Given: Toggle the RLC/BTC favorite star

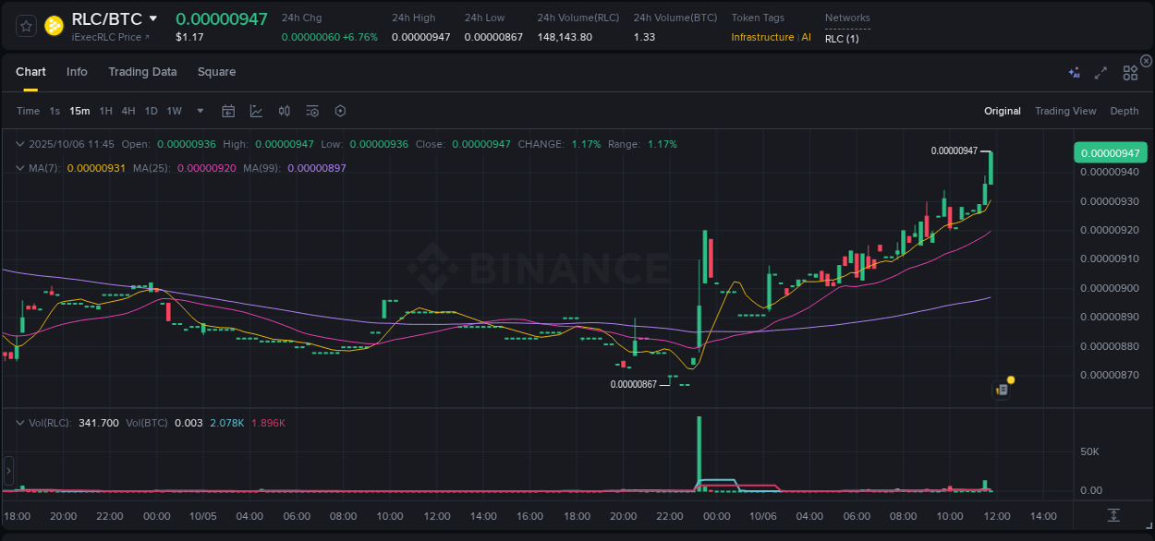Looking at the screenshot, I should 25,27.
